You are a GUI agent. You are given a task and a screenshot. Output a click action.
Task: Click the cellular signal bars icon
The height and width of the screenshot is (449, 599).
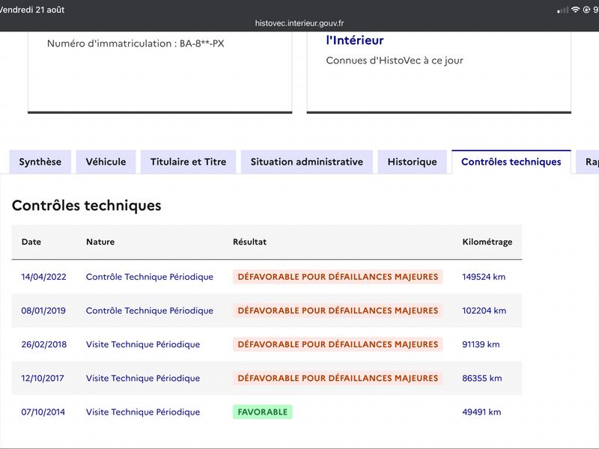(x=563, y=10)
